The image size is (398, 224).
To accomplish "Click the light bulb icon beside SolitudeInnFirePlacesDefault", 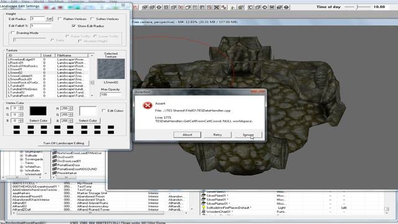I will pyautogui.click(x=203, y=207).
